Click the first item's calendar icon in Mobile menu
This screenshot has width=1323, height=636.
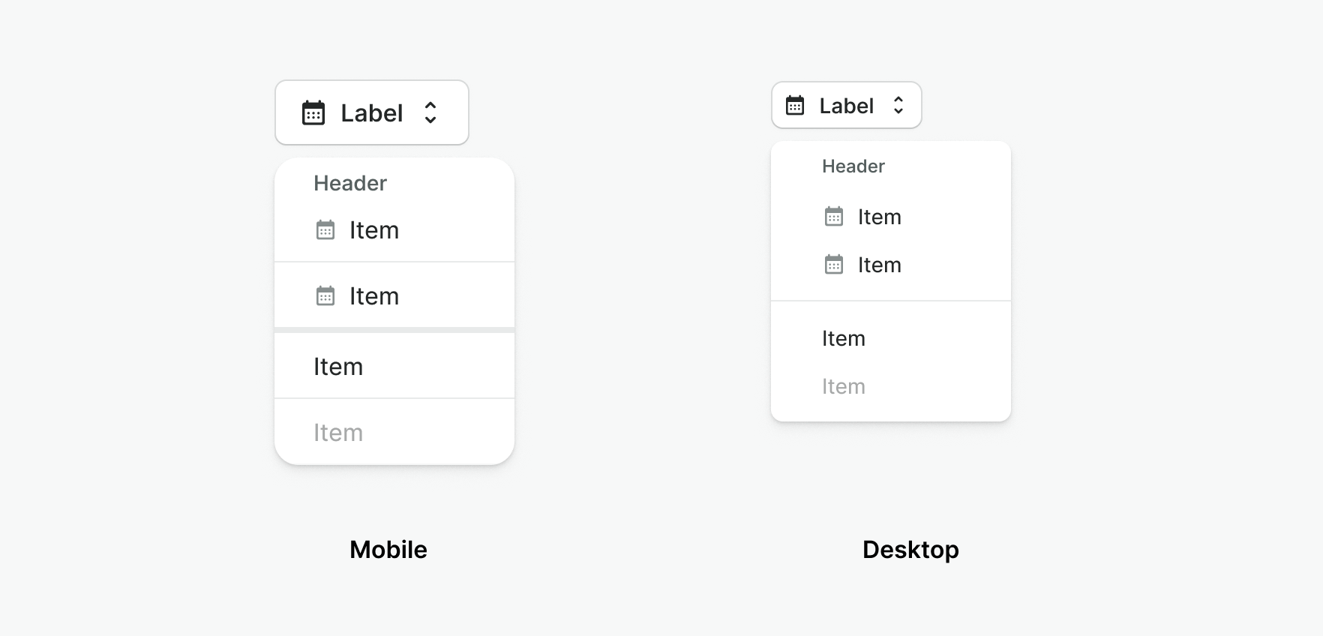(325, 230)
